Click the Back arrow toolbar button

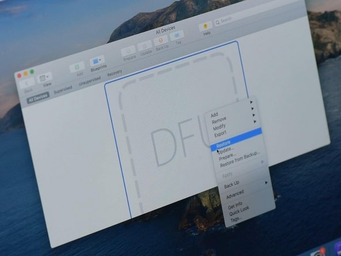(x=26, y=84)
